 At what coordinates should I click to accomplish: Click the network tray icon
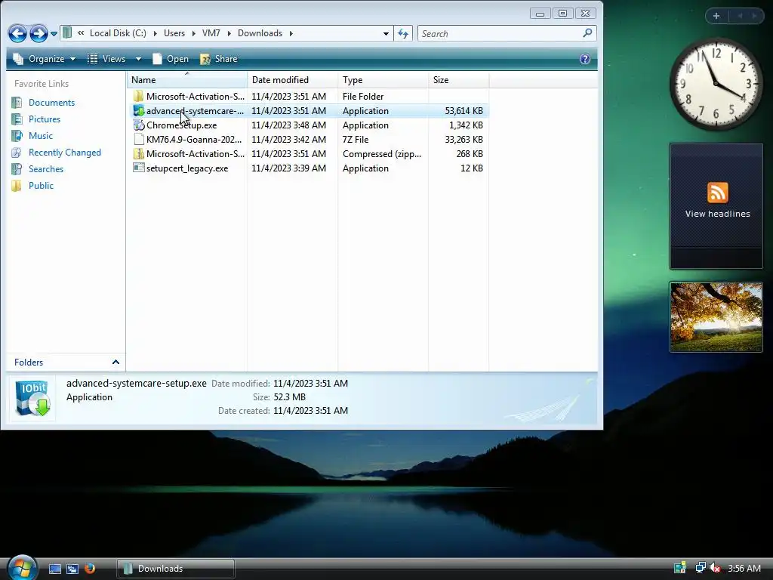(700, 568)
